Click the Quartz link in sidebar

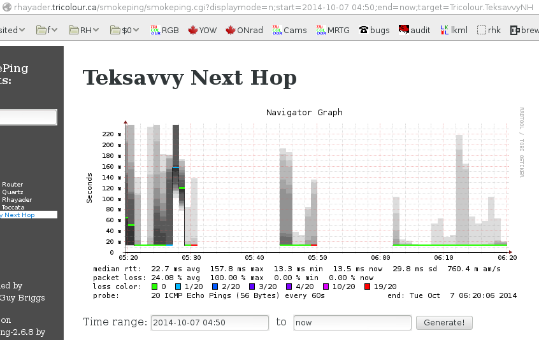pyautogui.click(x=12, y=192)
